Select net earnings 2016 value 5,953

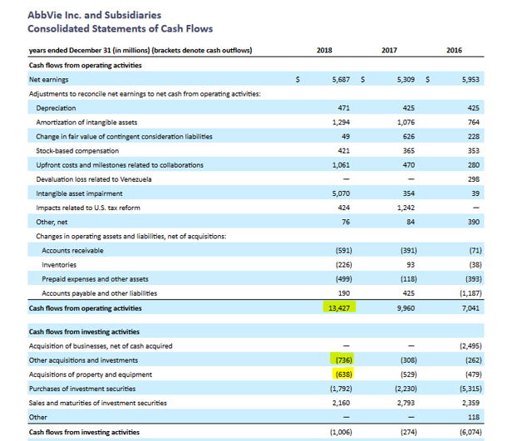470,80
